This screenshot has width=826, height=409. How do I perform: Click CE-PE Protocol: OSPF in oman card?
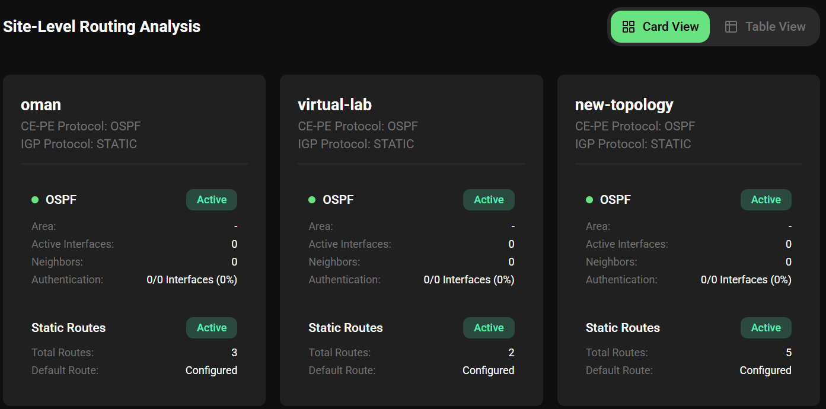tap(81, 126)
